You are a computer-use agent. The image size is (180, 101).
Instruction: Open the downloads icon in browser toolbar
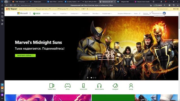pyautogui.click(x=177, y=5)
